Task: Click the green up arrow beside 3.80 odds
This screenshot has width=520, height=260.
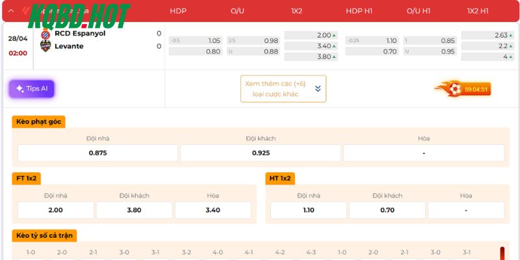Action: [x=335, y=57]
